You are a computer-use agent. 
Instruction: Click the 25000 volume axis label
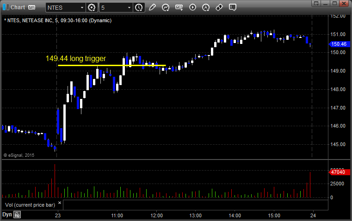coord(337,184)
